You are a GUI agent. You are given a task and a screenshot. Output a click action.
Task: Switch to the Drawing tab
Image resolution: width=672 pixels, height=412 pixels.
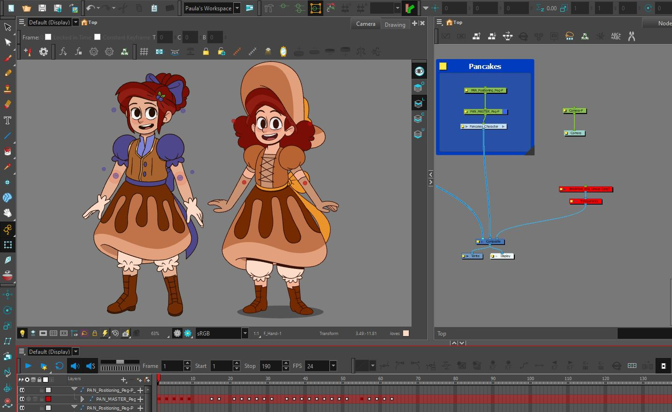click(395, 24)
